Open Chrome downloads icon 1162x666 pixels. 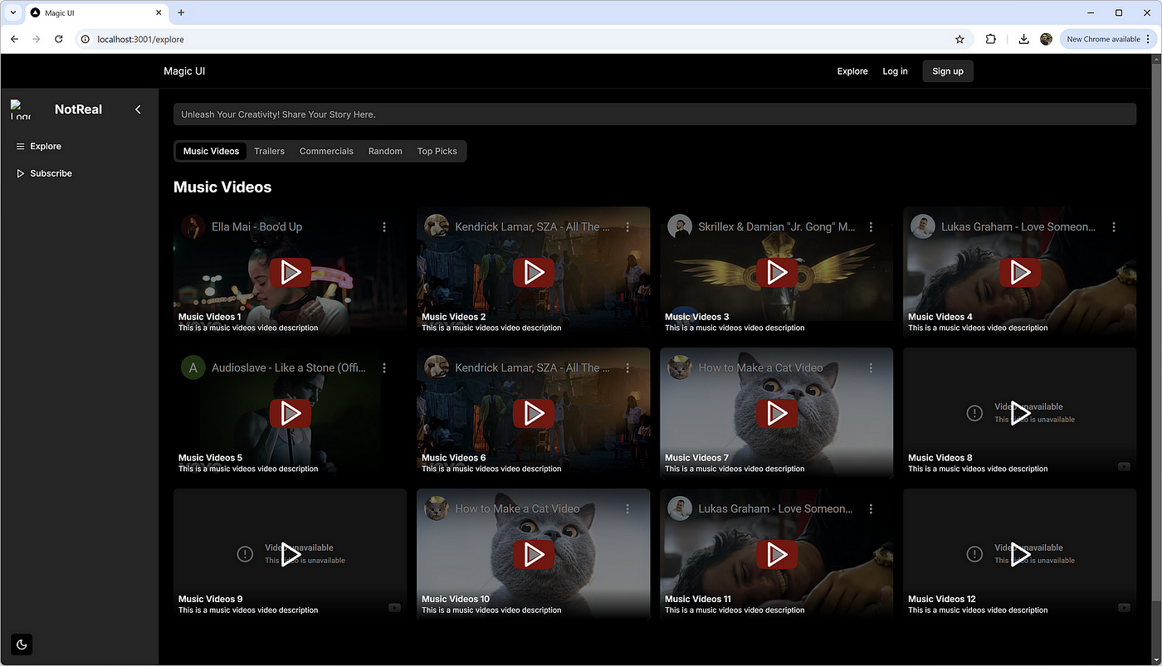tap(1024, 39)
